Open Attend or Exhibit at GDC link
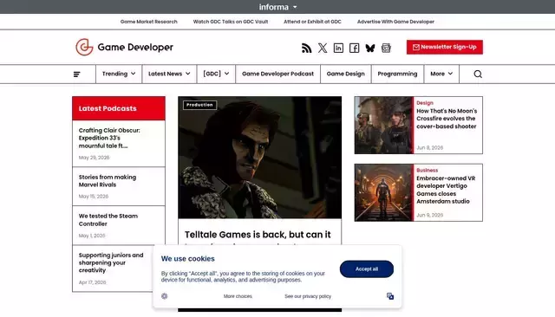Image resolution: width=555 pixels, height=317 pixels. [312, 22]
